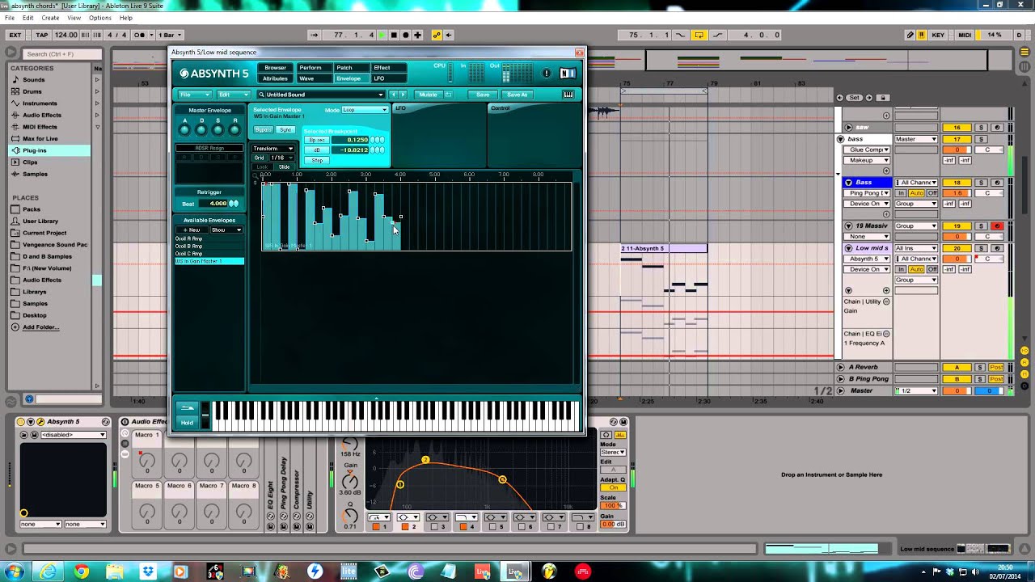Viewport: 1035px width, 582px height.
Task: Toggle the computer MIDI keyboard icon
Action: 922,35
